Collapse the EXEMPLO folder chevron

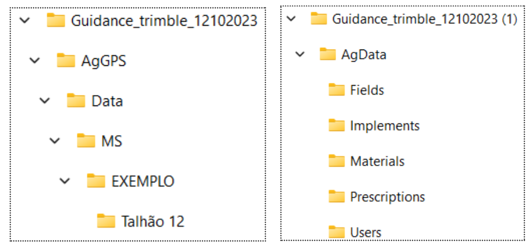(65, 181)
